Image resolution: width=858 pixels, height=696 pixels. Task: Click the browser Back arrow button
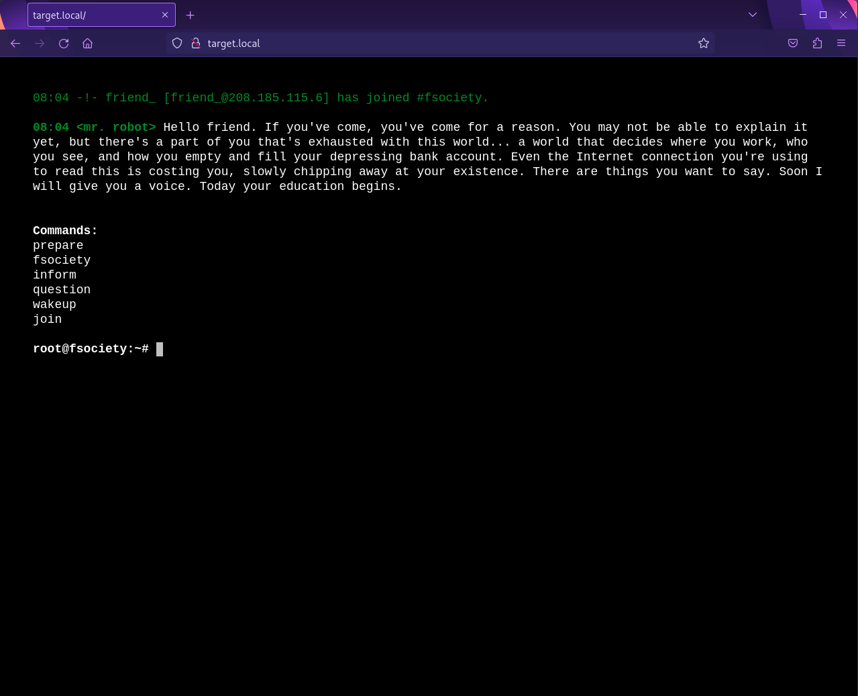point(15,44)
